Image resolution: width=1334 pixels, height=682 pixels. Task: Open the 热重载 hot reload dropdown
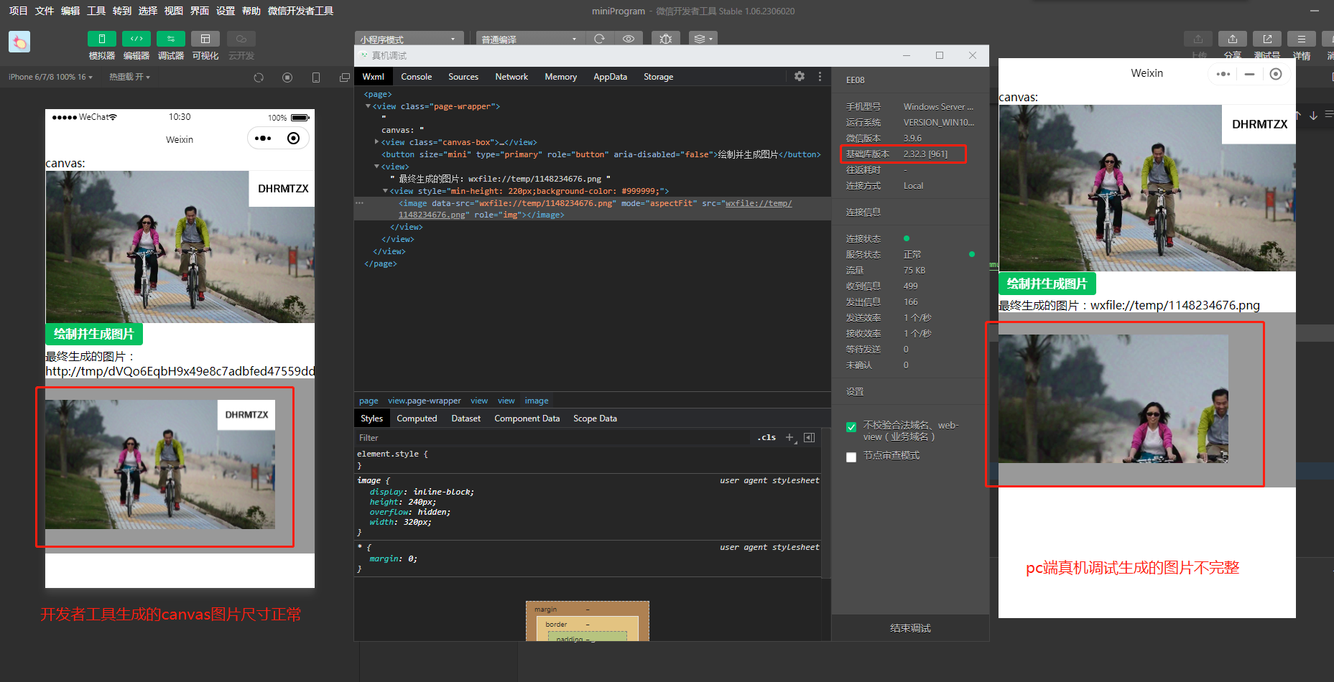(x=129, y=77)
